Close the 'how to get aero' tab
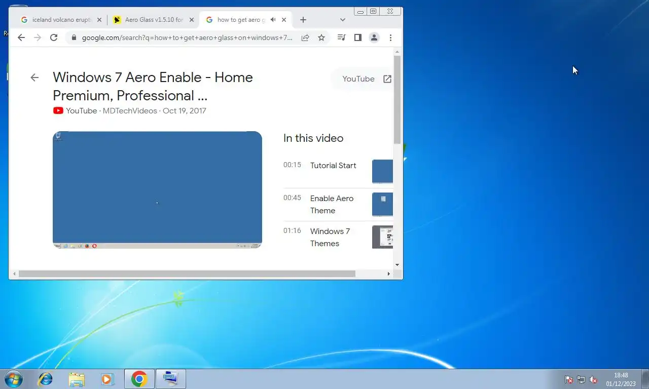649x389 pixels. 284,20
